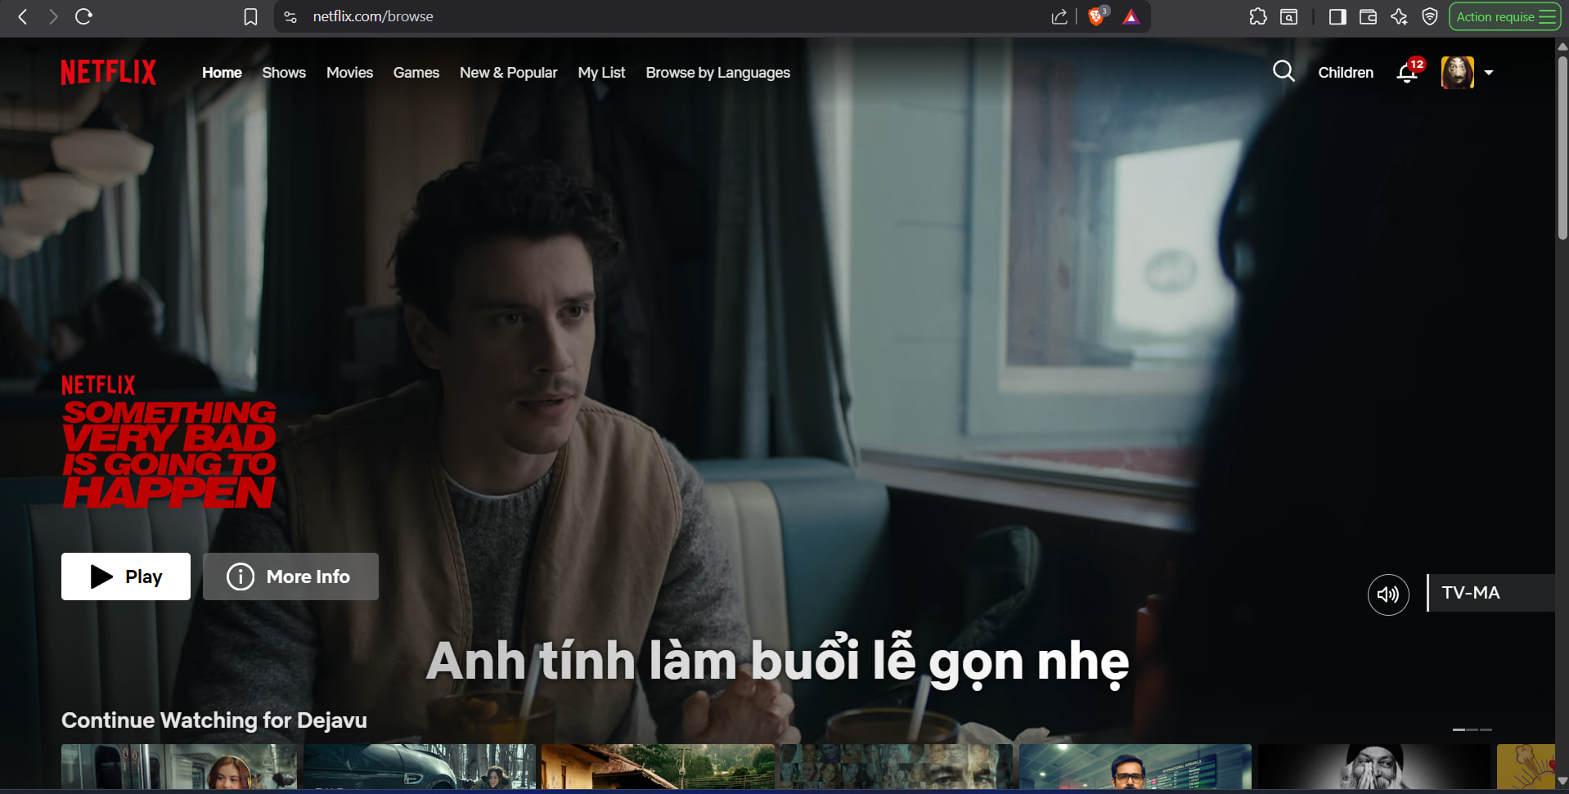Open the Brave Shields lion icon
This screenshot has width=1569, height=794.
(1097, 16)
